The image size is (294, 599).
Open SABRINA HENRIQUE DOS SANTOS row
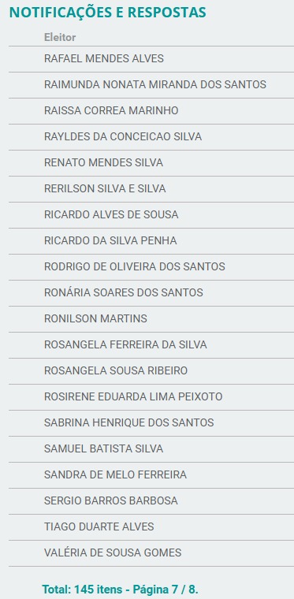click(x=151, y=422)
